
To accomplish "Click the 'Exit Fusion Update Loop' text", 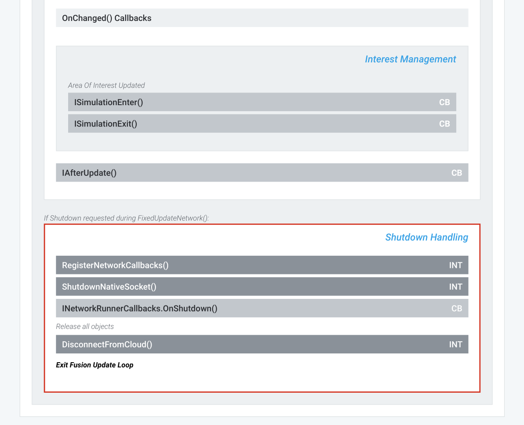I will [95, 365].
